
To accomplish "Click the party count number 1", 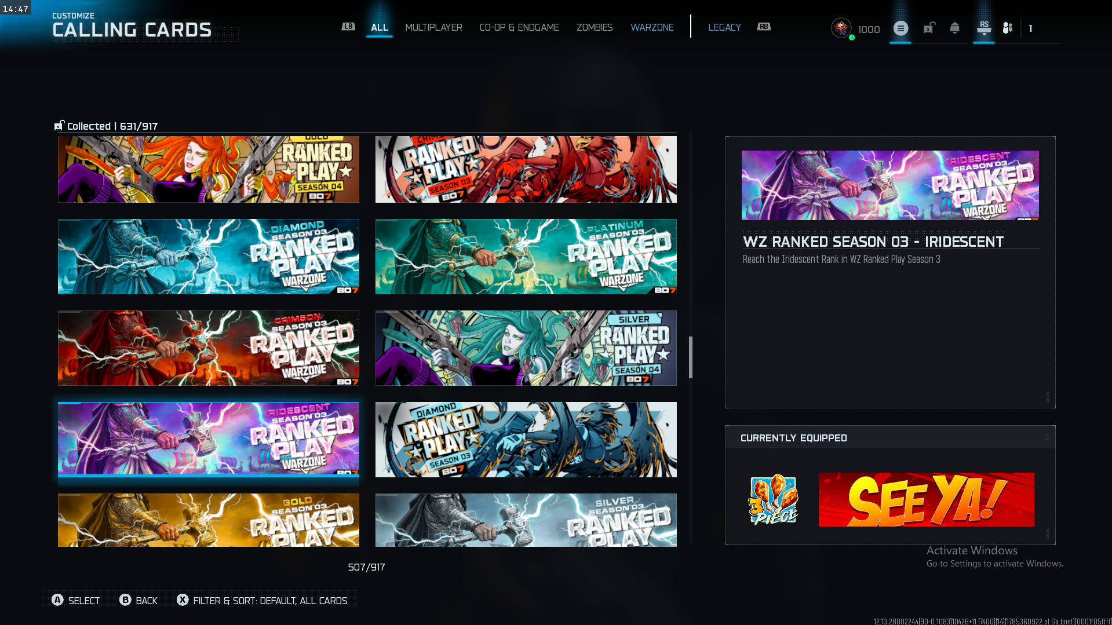I will (1030, 28).
